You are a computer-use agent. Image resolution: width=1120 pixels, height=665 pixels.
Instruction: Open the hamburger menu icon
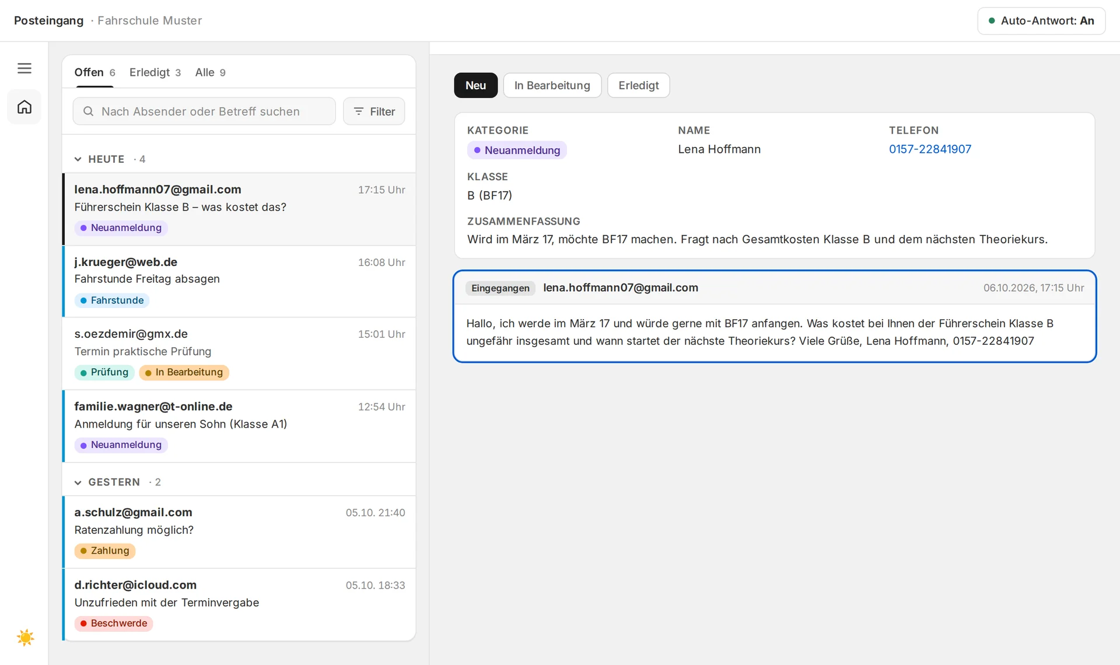24,68
